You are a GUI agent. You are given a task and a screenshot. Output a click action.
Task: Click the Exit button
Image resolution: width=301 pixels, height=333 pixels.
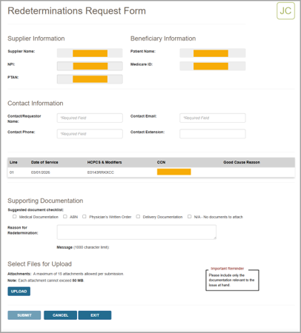(95, 315)
